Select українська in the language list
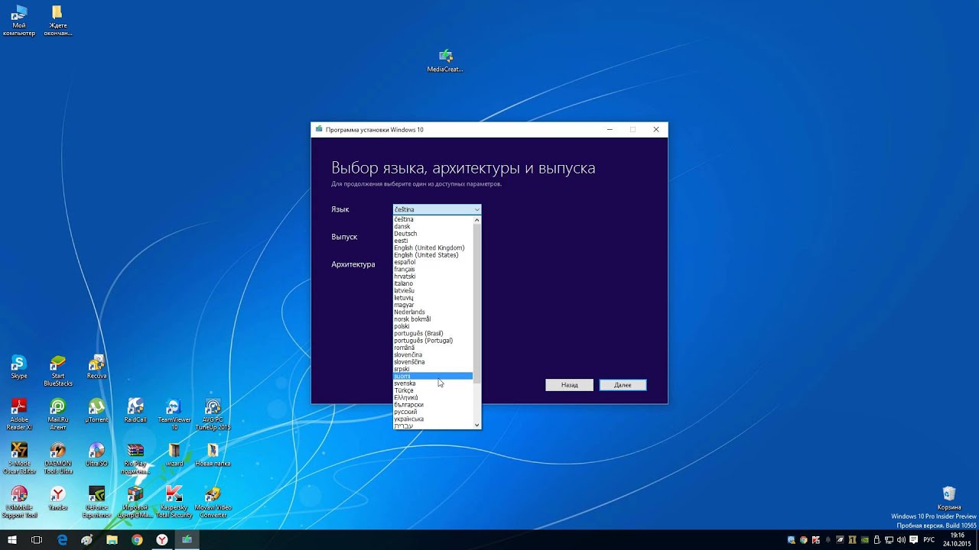The height and width of the screenshot is (550, 979). point(433,419)
